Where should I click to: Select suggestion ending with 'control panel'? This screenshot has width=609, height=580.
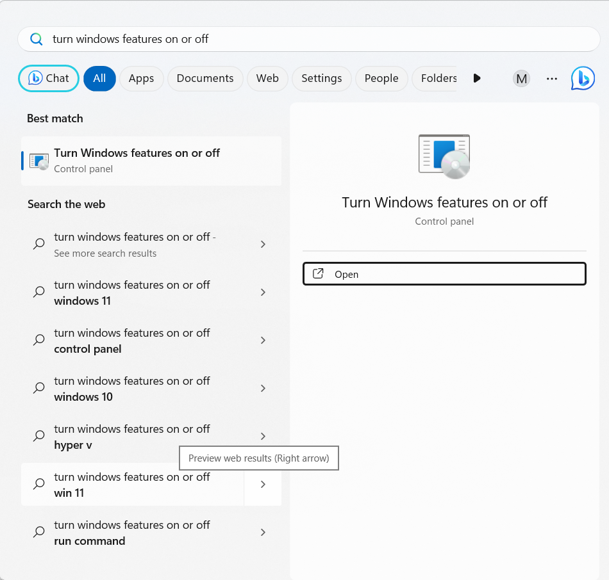click(133, 341)
